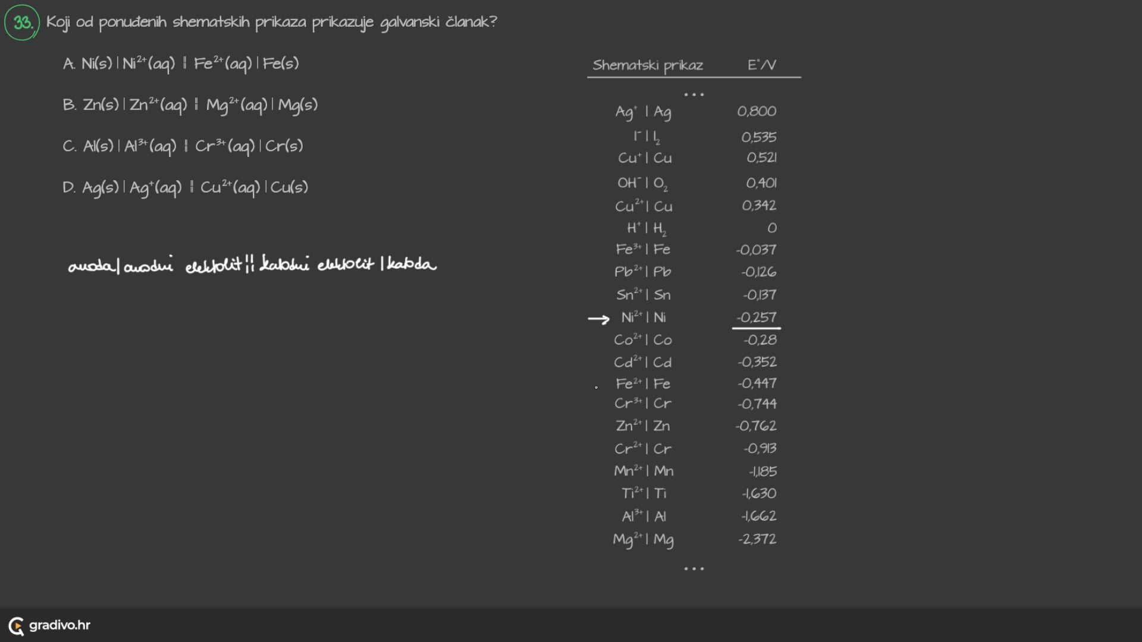Click the Zn²⁺ | Zn table row label
The image size is (1142, 642).
point(643,426)
